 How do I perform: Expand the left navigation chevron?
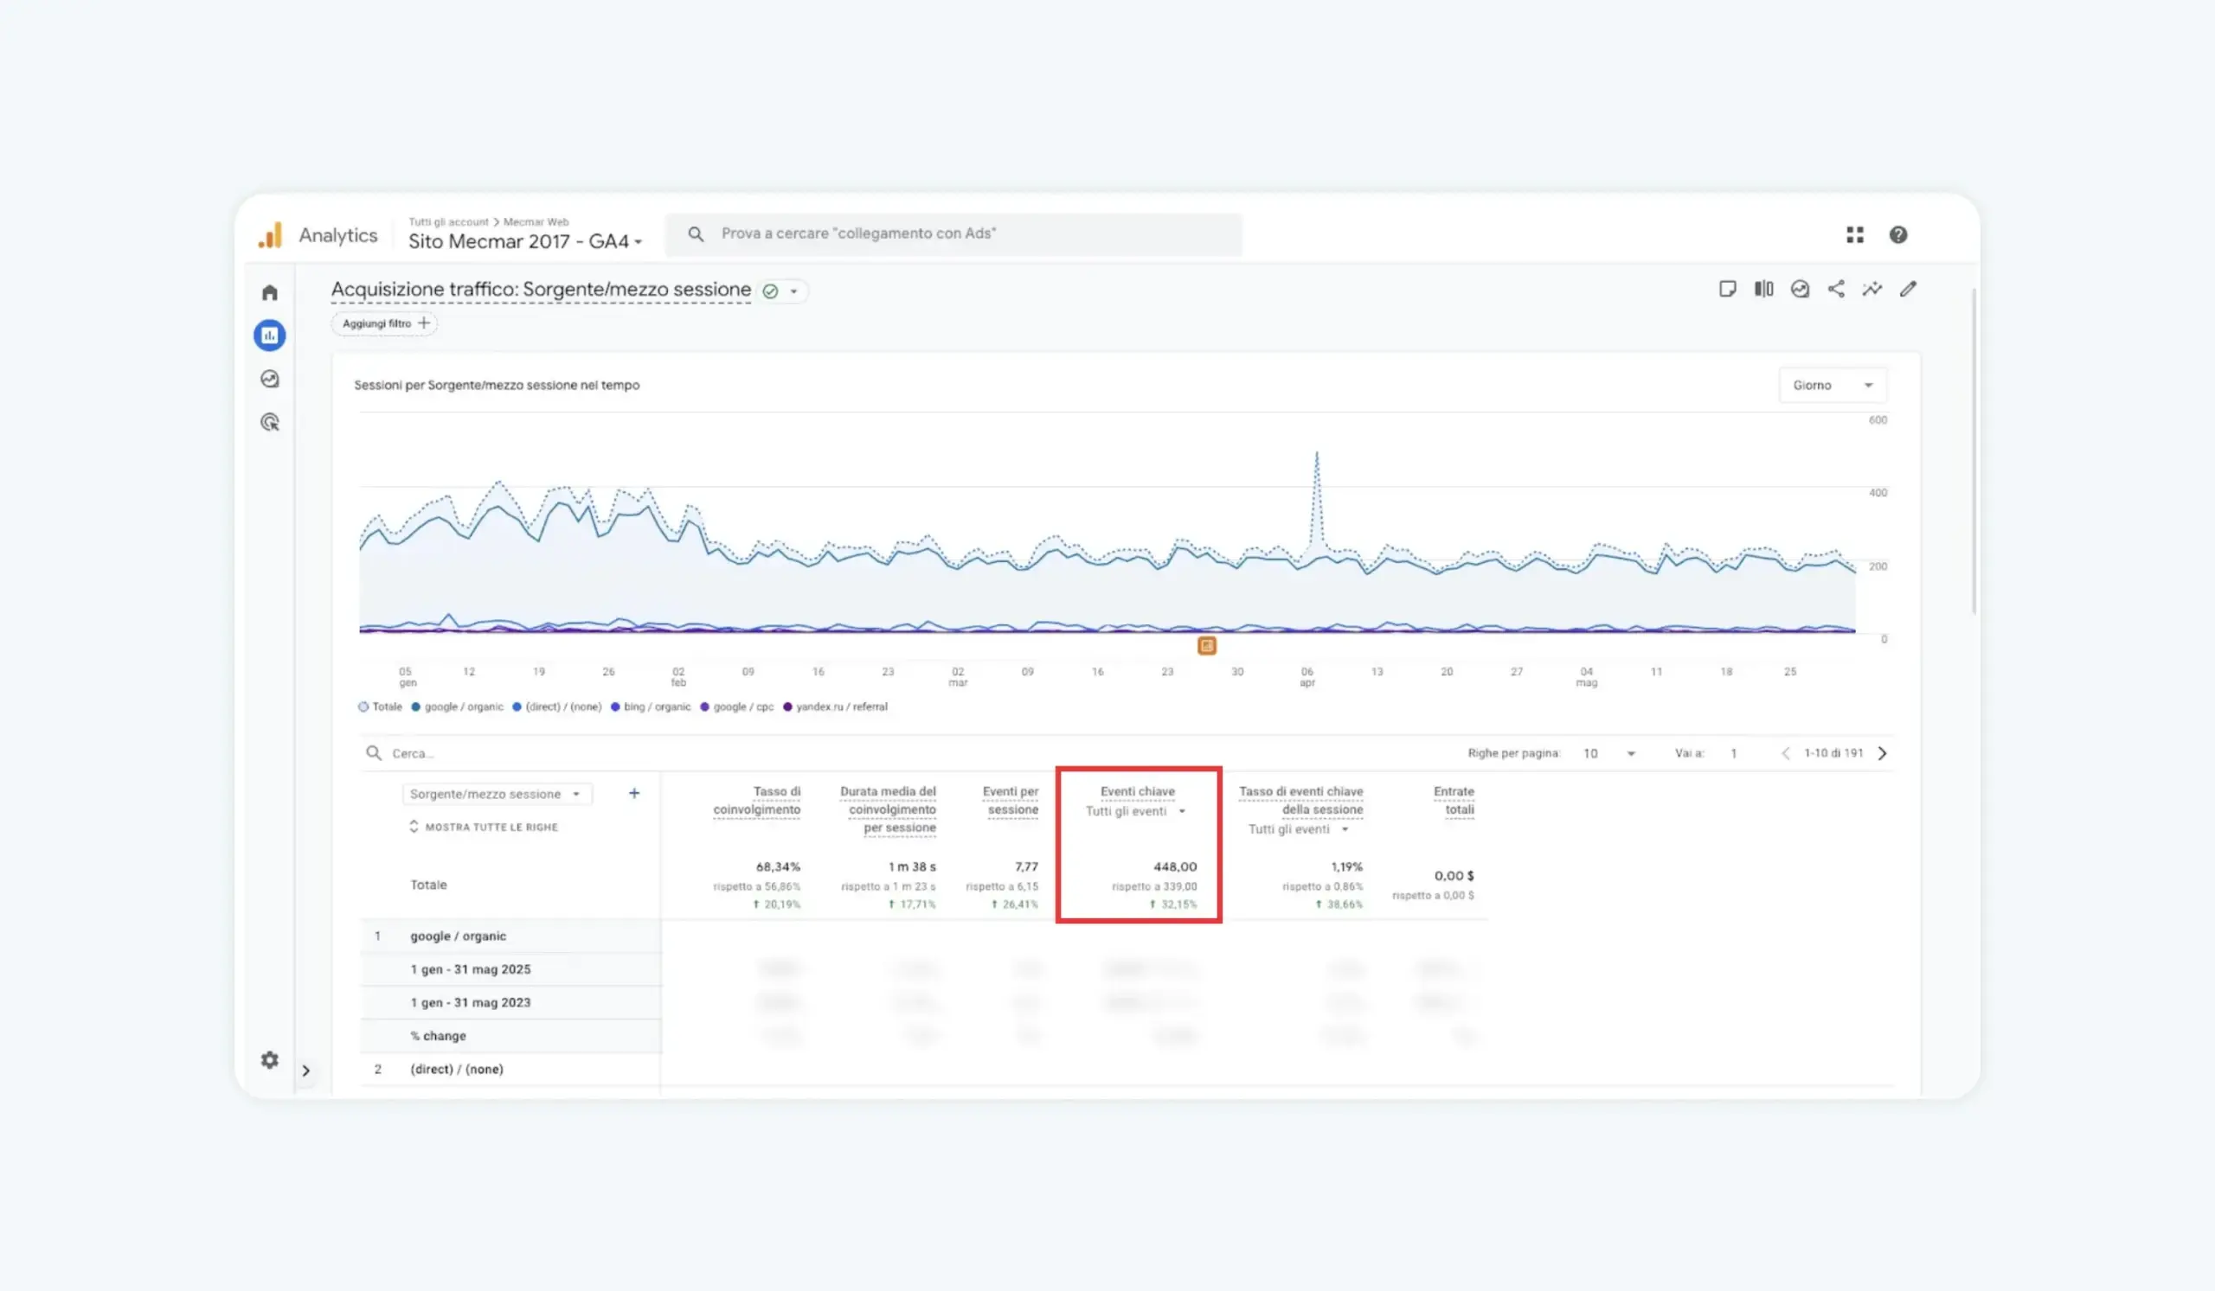306,1071
